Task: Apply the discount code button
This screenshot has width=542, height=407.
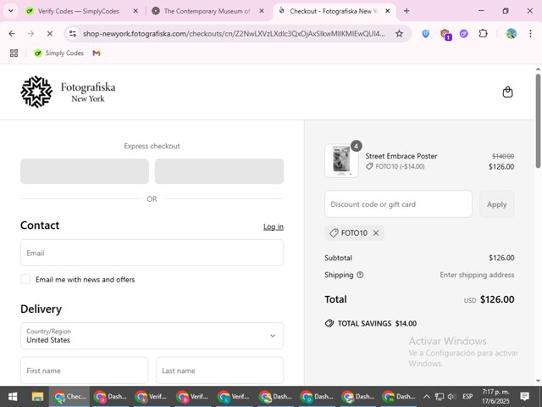Action: tap(496, 204)
